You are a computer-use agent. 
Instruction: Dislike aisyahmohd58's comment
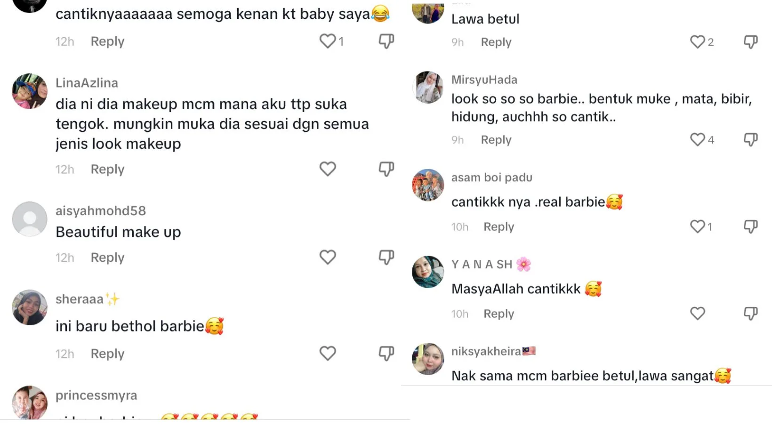(x=386, y=257)
